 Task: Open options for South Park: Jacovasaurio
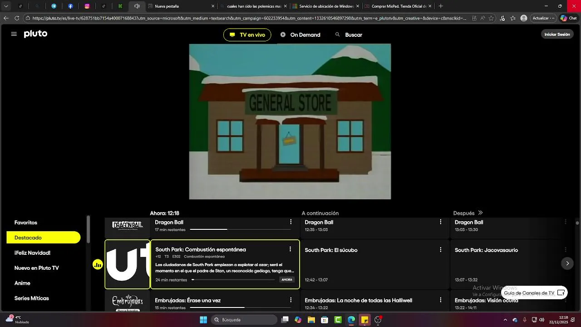566,250
